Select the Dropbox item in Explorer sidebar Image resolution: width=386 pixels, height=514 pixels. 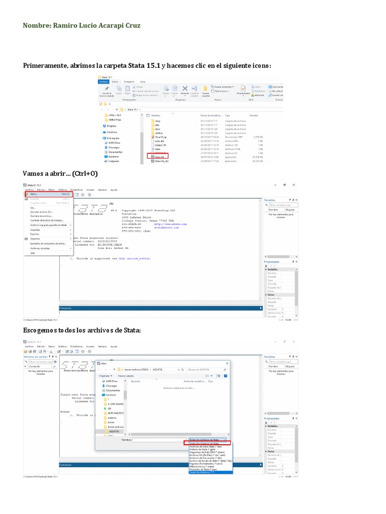click(x=110, y=126)
